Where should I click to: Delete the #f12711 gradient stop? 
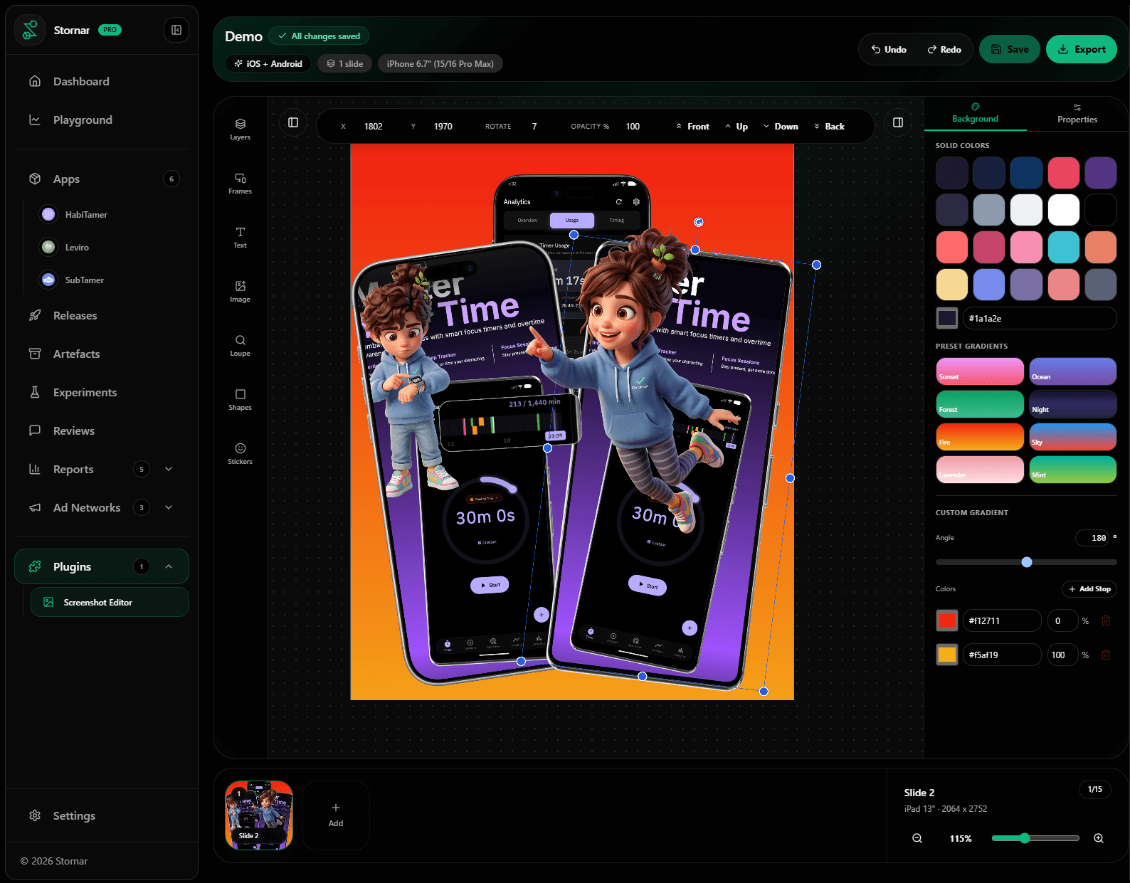click(x=1106, y=620)
